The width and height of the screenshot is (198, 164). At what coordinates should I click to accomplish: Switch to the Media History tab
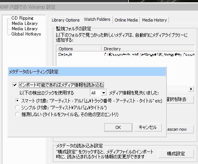point(154,20)
